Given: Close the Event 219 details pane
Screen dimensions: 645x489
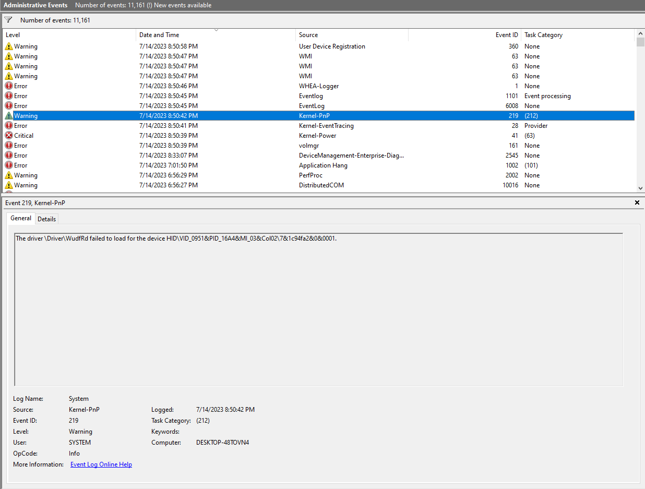Looking at the screenshot, I should (637, 202).
